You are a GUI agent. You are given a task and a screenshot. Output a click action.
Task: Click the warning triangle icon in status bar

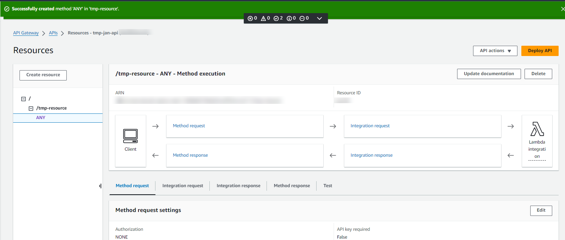pyautogui.click(x=263, y=18)
